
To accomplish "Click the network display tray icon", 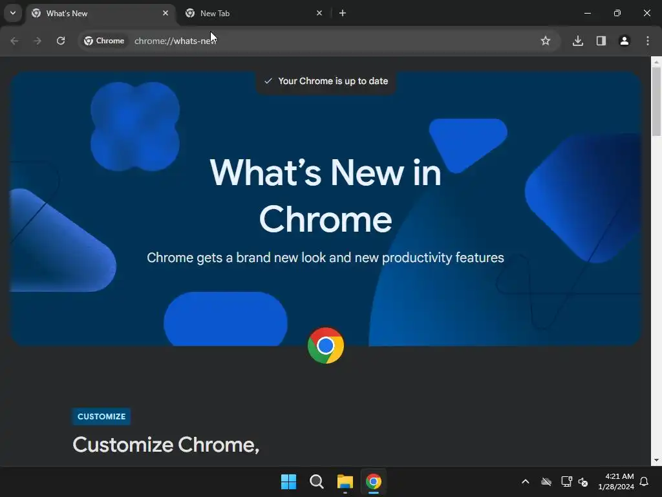I will (x=566, y=481).
